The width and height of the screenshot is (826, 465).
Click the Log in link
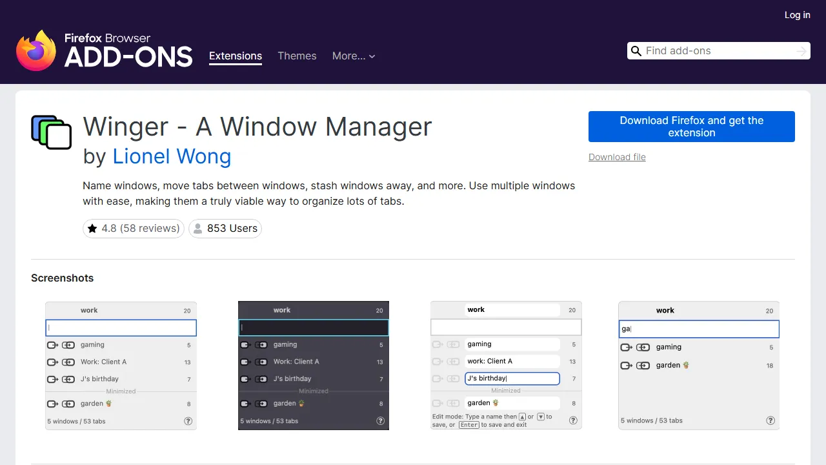tap(797, 15)
